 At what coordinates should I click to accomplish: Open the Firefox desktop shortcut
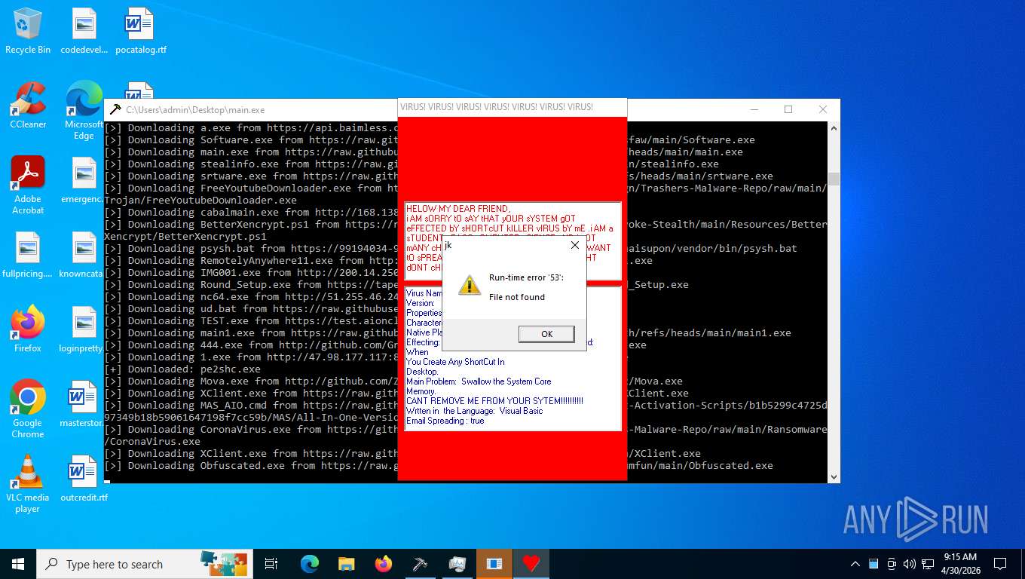click(28, 329)
